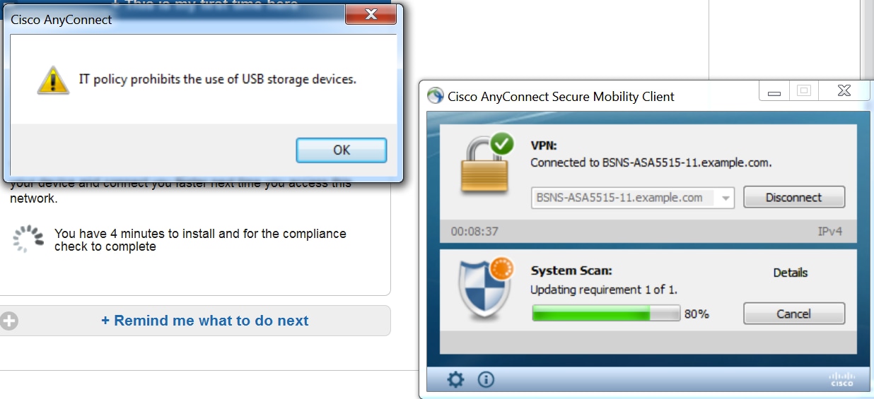Expand the VPN server dropdown arrow
This screenshot has height=399, width=874.
click(x=726, y=198)
